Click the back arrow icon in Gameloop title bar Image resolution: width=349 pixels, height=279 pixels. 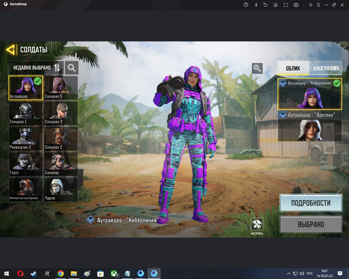265,5
